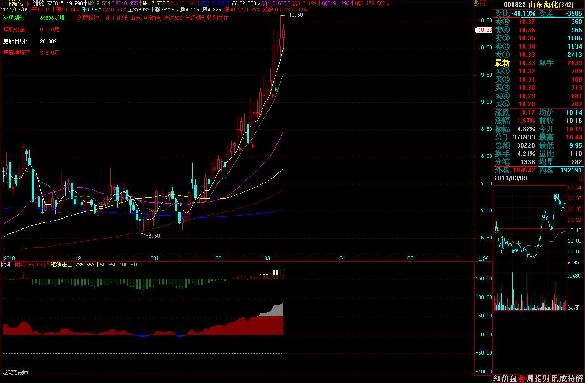Click the 每股收益 label

[x=15, y=29]
